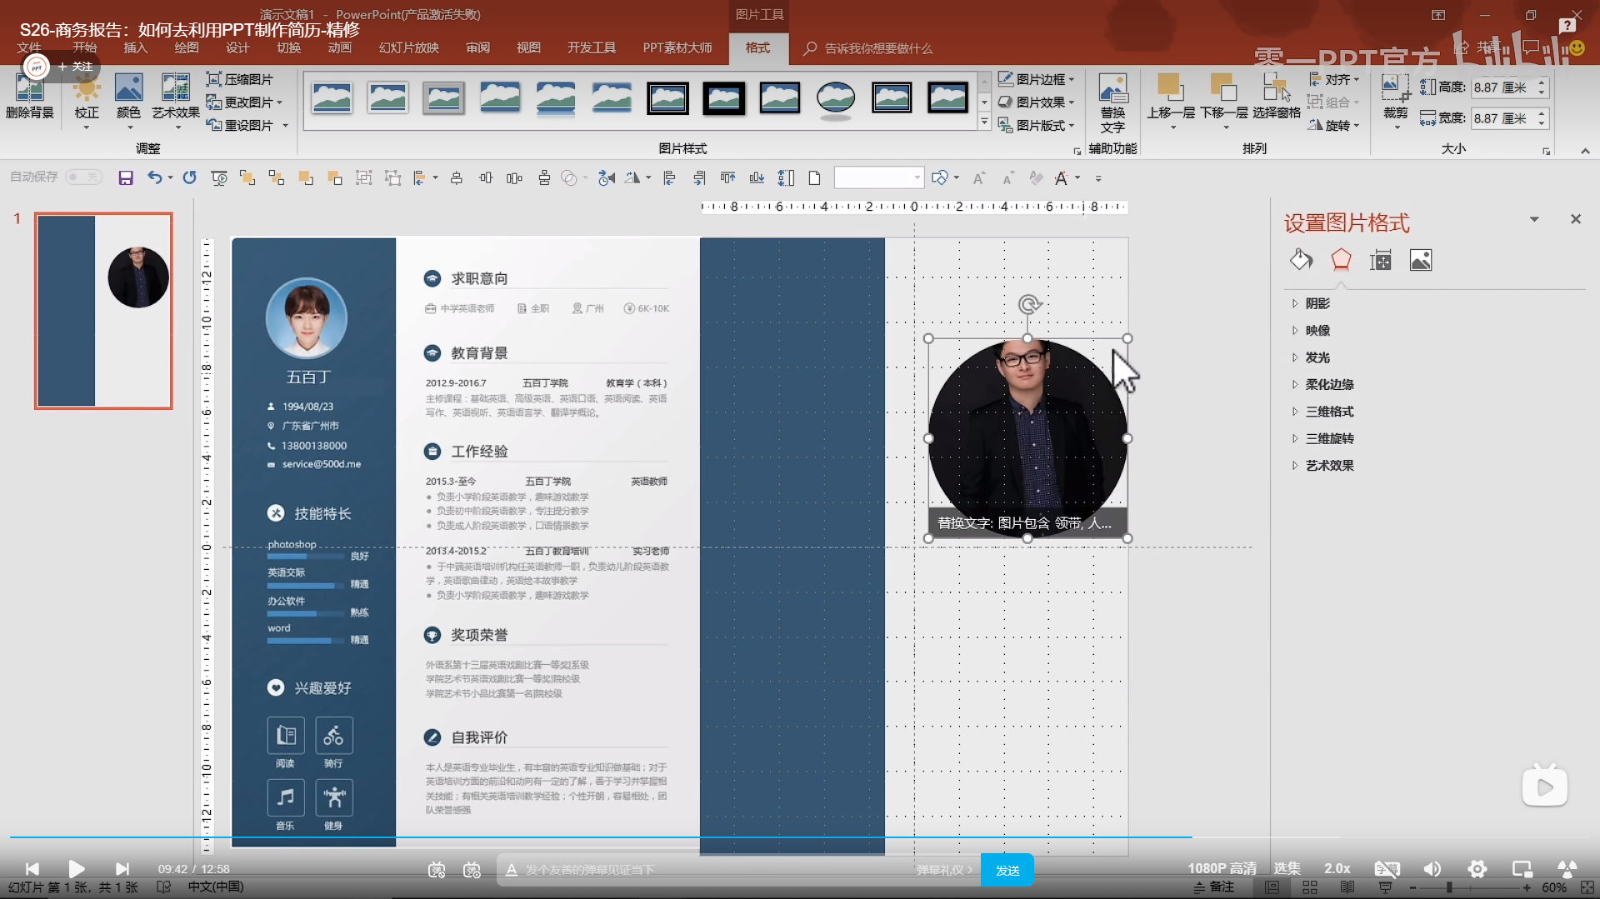Switch to the Insert (插入) tab

[135, 47]
